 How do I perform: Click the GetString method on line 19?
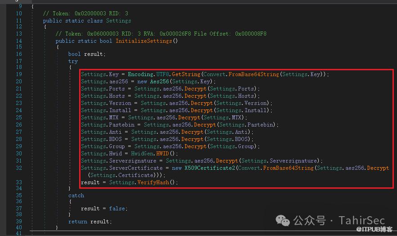click(185, 74)
